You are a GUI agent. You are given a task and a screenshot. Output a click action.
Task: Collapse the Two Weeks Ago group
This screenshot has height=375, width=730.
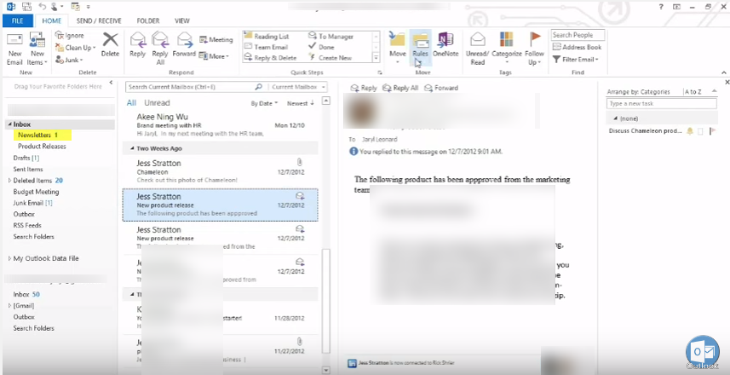click(132, 148)
